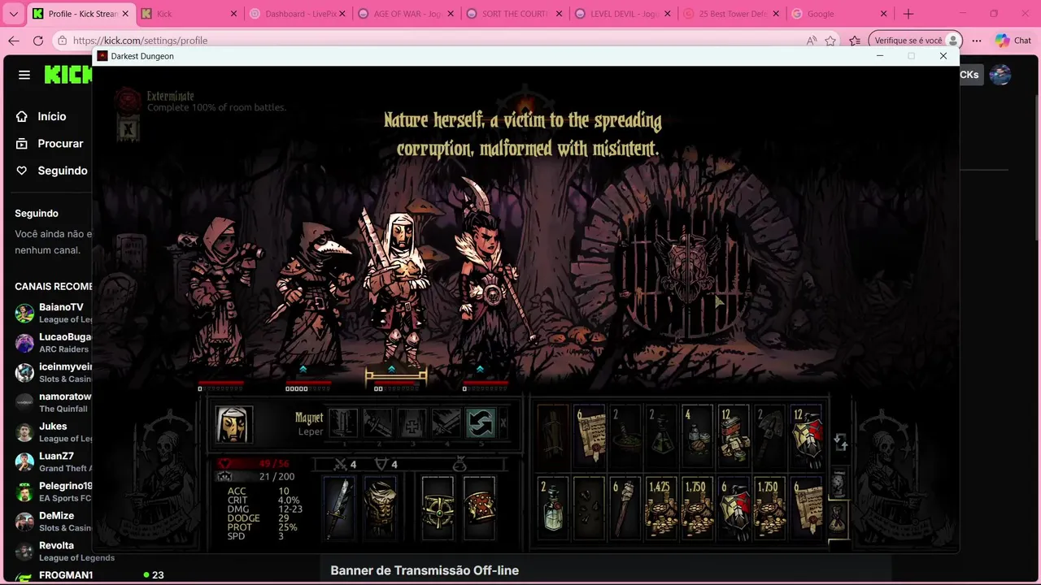
Task: Open Seguindo in Kick sidebar
Action: tap(51, 171)
